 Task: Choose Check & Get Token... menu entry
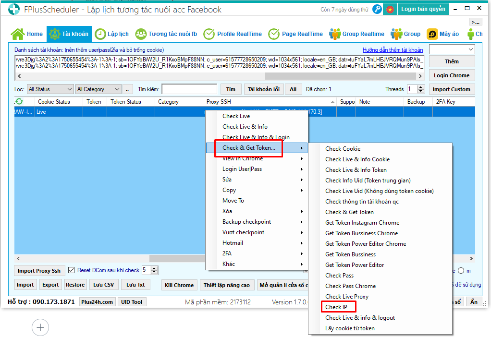pyautogui.click(x=257, y=148)
